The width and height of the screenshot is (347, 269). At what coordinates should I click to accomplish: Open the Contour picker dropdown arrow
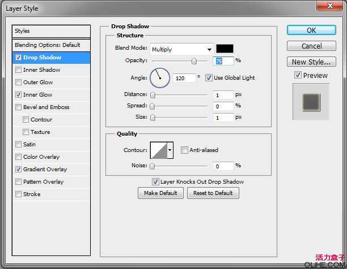pyautogui.click(x=170, y=150)
